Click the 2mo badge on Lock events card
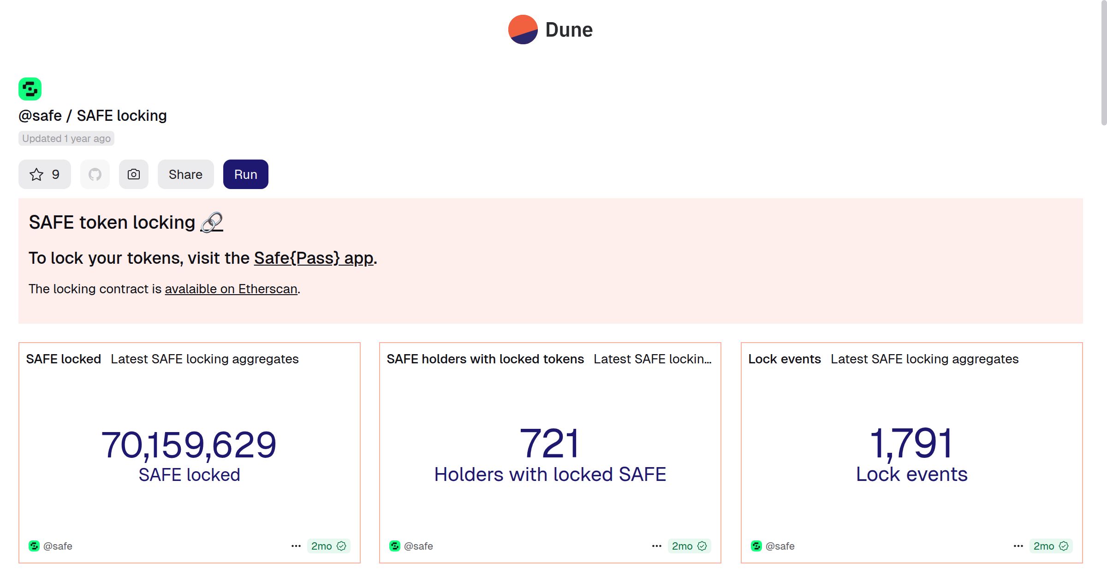Viewport: 1107px width, 581px height. (x=1050, y=546)
